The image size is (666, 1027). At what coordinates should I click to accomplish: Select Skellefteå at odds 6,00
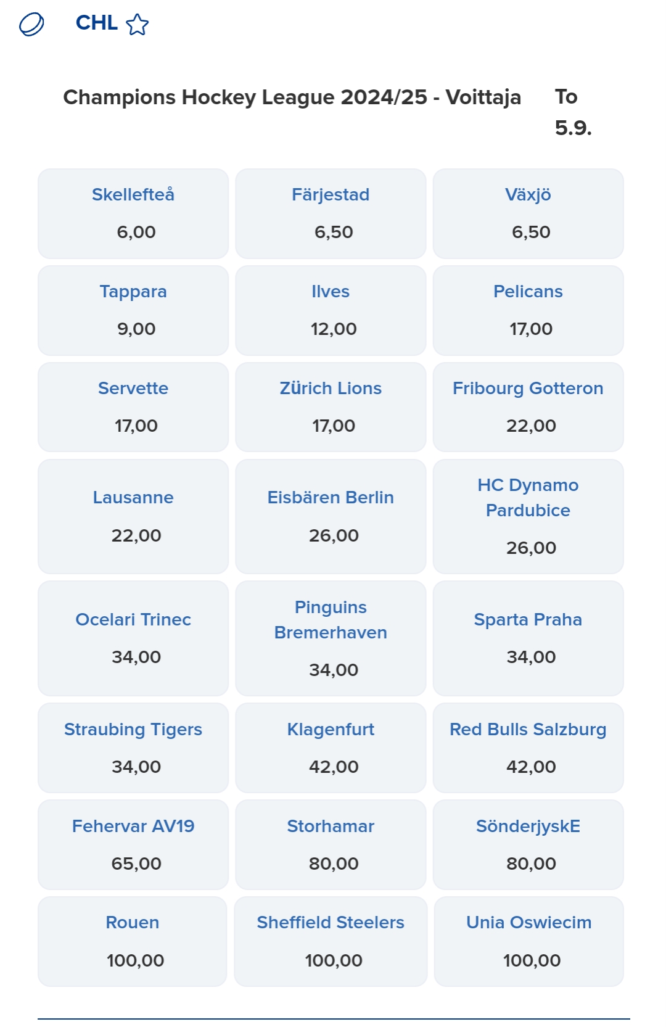[133, 213]
